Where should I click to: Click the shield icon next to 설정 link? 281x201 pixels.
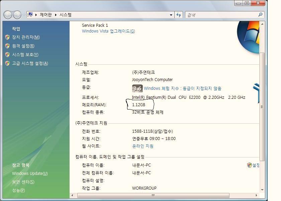(x=250, y=165)
